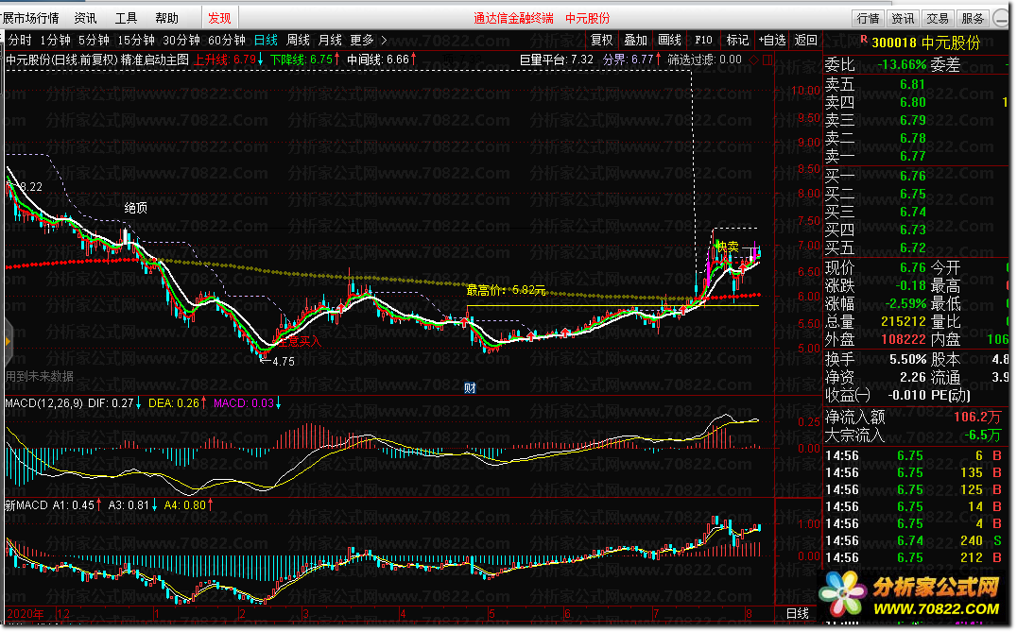Image resolution: width=1017 pixels, height=632 pixels.
Task: Click the red R icon beside 300018
Action: point(863,40)
